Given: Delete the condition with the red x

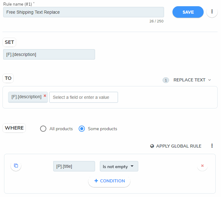Looking at the screenshot, I should click(202, 166).
